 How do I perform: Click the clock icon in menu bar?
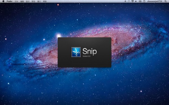[144, 1]
